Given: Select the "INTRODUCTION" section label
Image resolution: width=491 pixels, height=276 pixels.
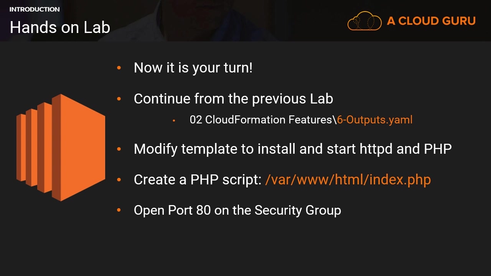Looking at the screenshot, I should pos(35,9).
